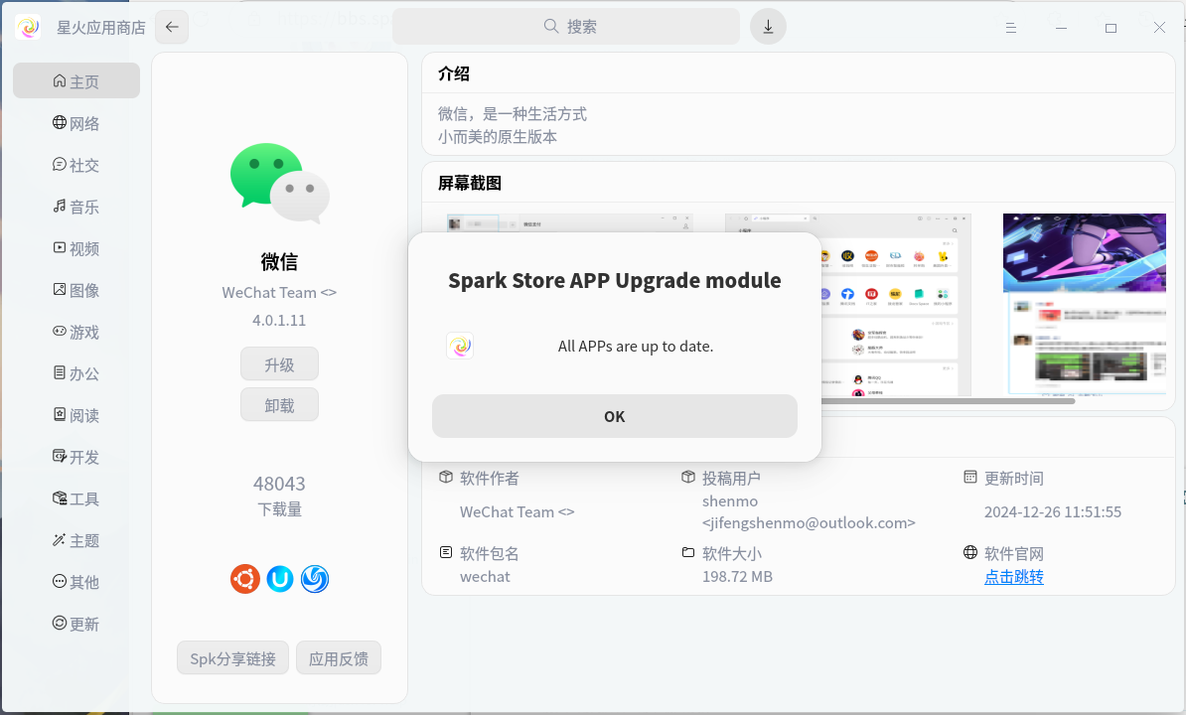1186x715 pixels.
Task: Open the 网络 category
Action: pyautogui.click(x=76, y=123)
